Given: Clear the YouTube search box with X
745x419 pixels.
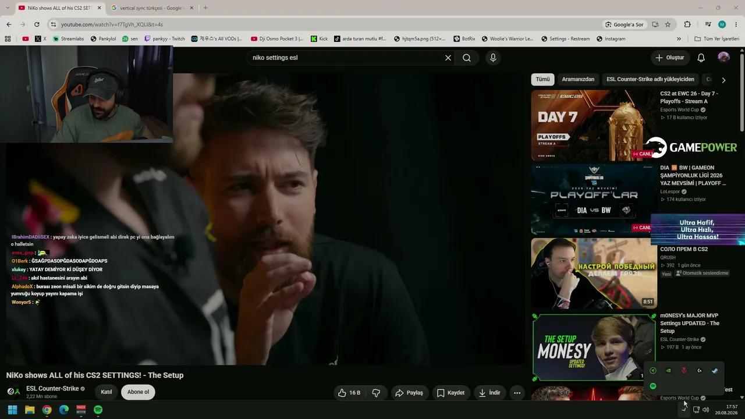Looking at the screenshot, I should pos(448,58).
